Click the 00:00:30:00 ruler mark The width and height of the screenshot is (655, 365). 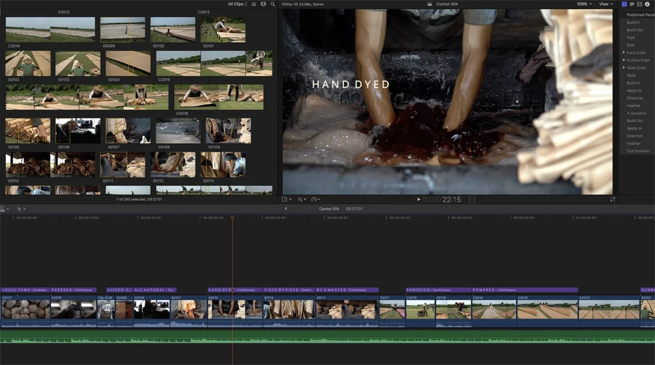[x=337, y=217]
